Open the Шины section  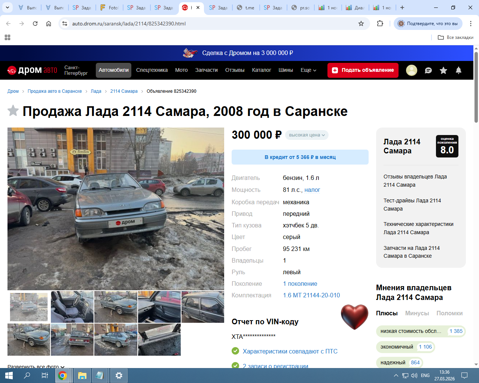[x=286, y=70]
